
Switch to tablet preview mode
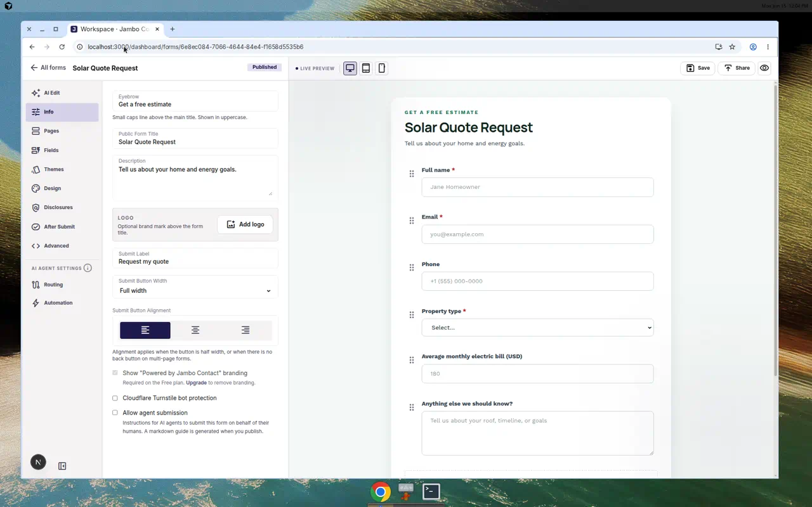366,68
